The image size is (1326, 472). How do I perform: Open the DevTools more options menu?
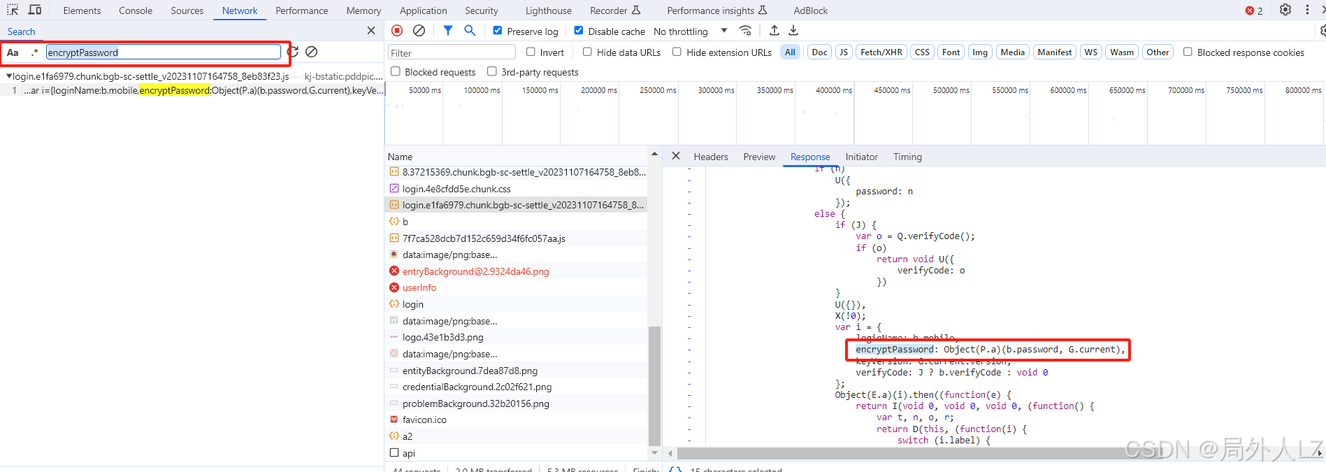pos(1307,10)
